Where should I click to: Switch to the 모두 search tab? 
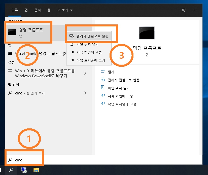(x=14, y=10)
